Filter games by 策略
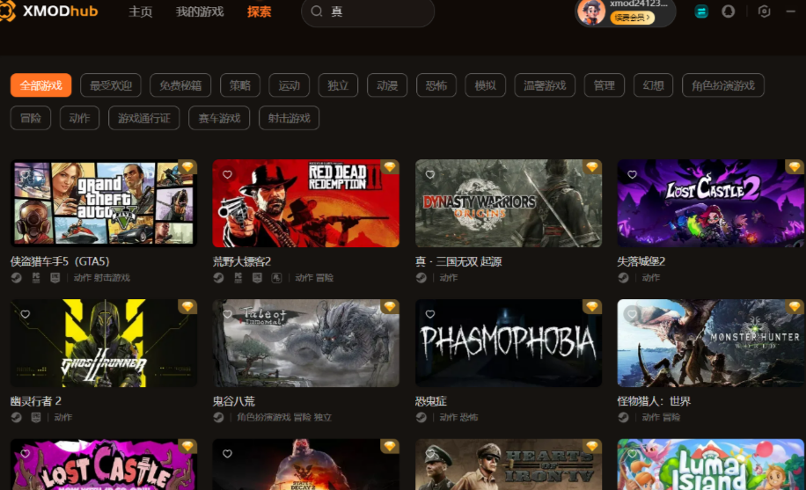 (240, 85)
